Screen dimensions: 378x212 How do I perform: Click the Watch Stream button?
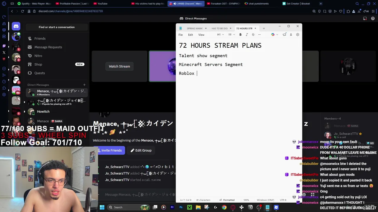(119, 67)
